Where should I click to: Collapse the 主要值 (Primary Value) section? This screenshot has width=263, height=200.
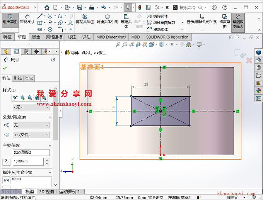(50, 145)
